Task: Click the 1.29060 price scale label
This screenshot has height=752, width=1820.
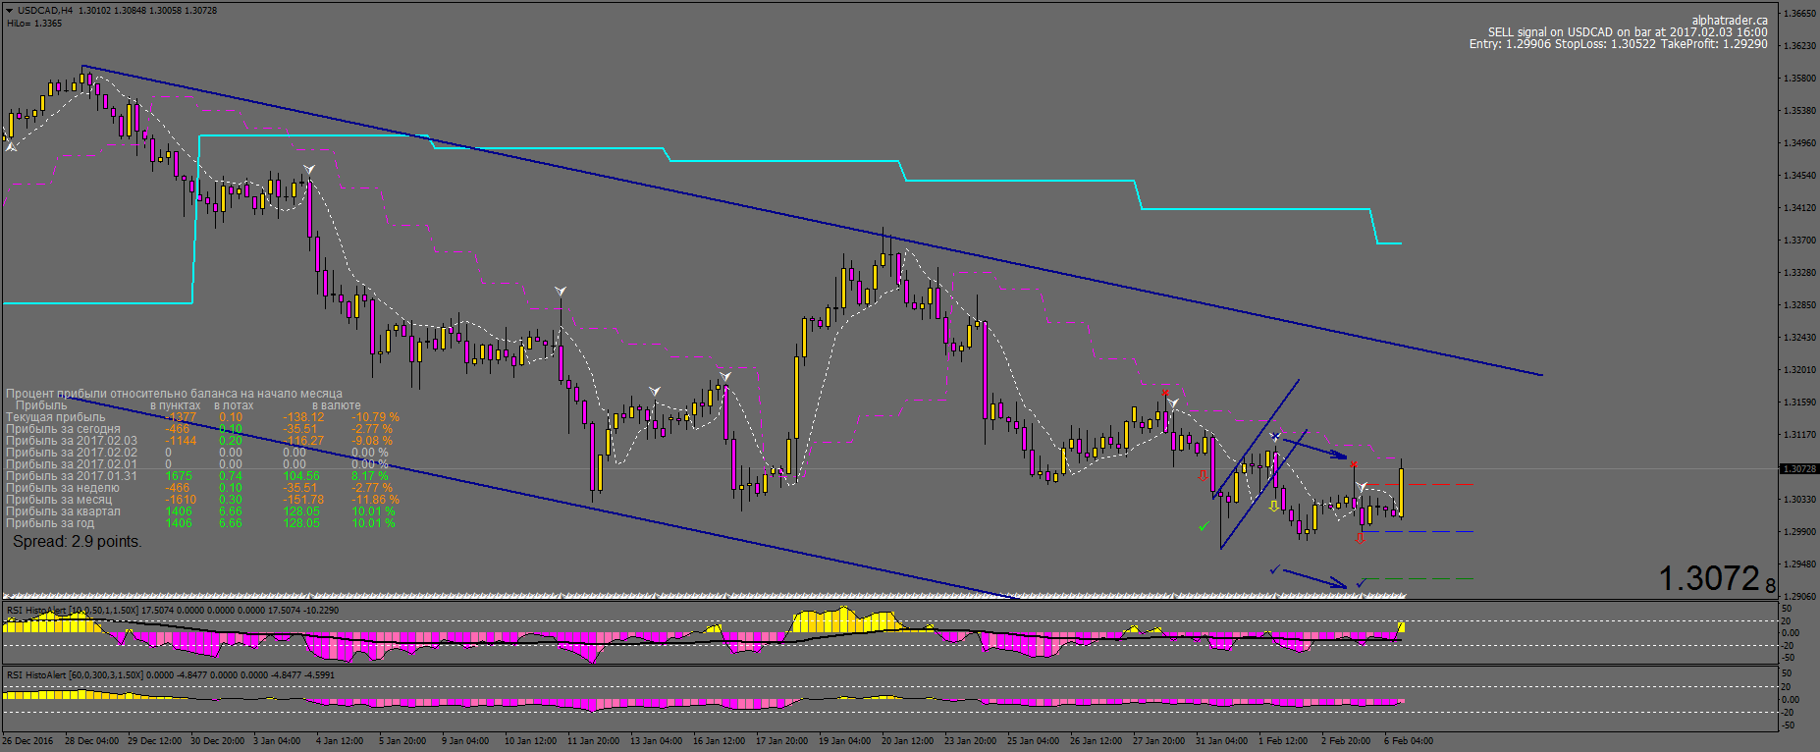Action: click(x=1799, y=597)
